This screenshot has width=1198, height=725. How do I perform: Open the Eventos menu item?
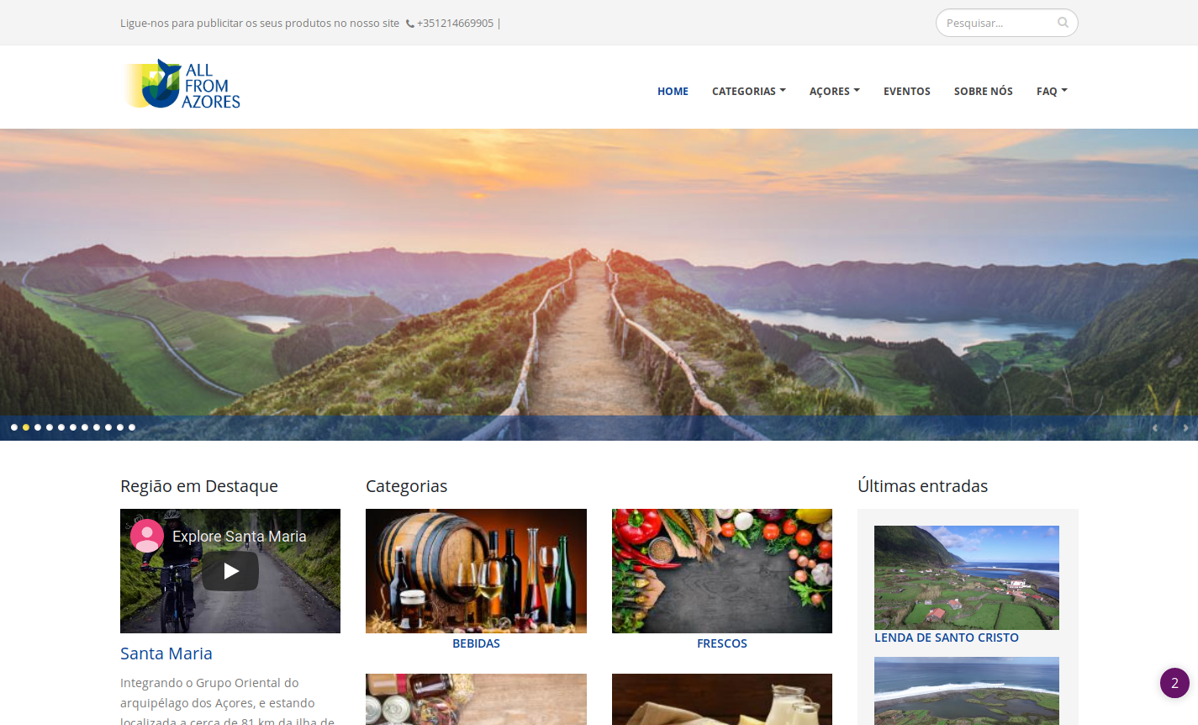[906, 91]
